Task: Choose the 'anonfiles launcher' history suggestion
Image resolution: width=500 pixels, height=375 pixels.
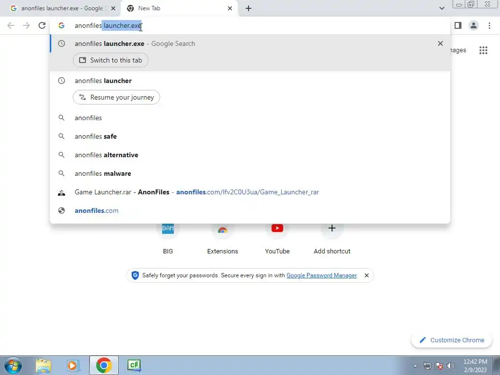Action: click(250, 81)
